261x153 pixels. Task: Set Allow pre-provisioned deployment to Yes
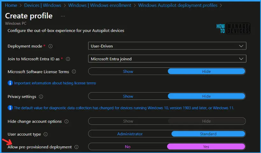pyautogui.click(x=206, y=147)
